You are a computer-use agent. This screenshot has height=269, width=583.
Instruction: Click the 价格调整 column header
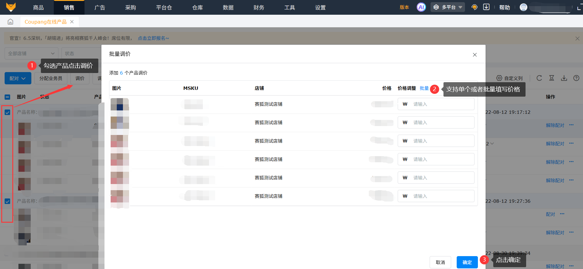[407, 88]
